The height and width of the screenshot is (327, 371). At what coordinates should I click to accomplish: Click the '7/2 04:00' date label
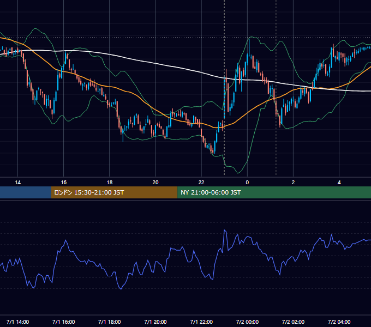click(x=339, y=322)
